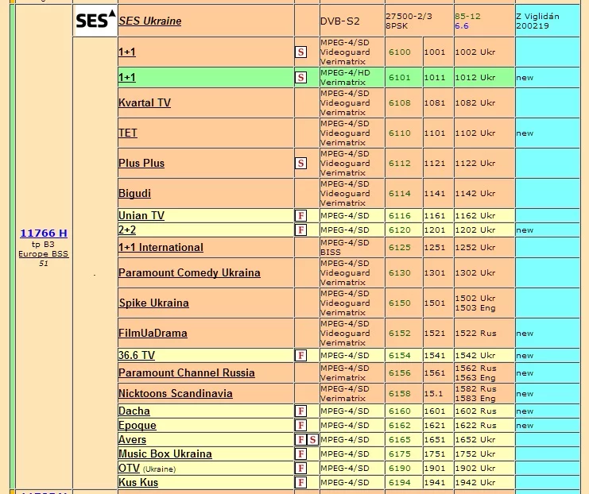Open the Kvartal TV link
589x494 pixels.
tap(145, 103)
